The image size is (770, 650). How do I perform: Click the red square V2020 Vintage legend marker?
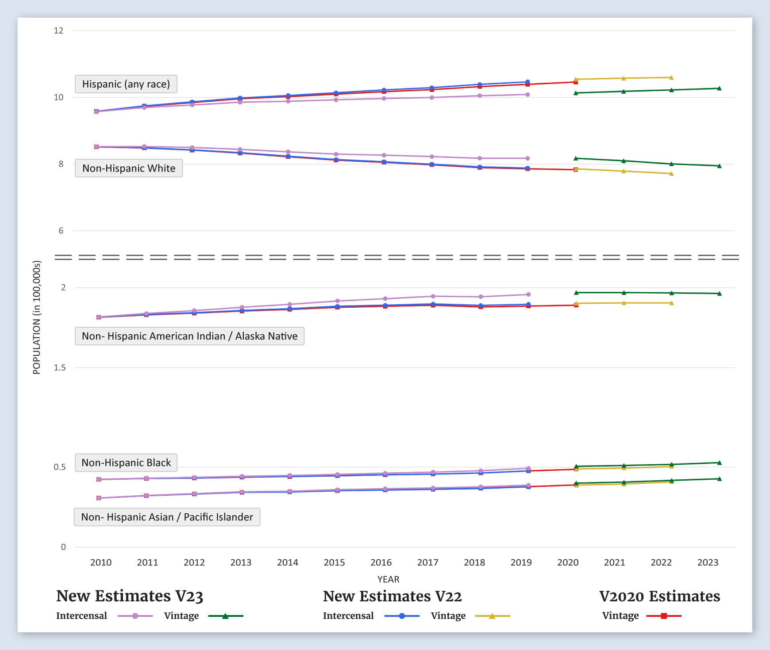coord(663,616)
